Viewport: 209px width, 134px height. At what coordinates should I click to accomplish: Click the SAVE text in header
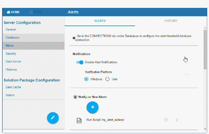coord(37,12)
